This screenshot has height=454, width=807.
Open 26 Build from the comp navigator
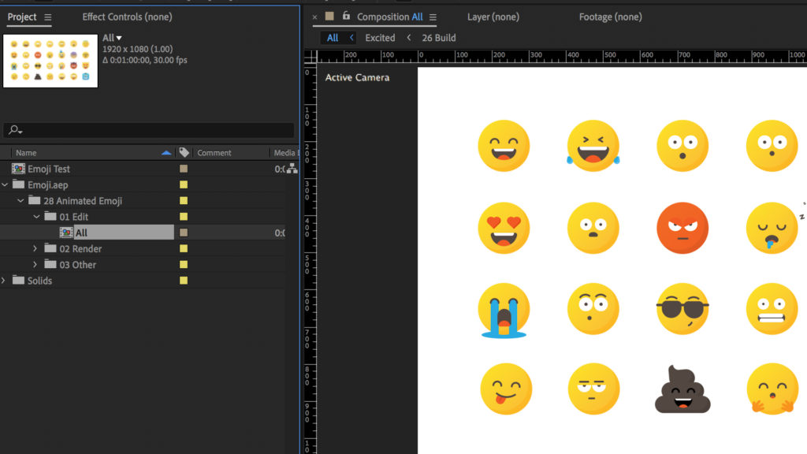point(438,38)
